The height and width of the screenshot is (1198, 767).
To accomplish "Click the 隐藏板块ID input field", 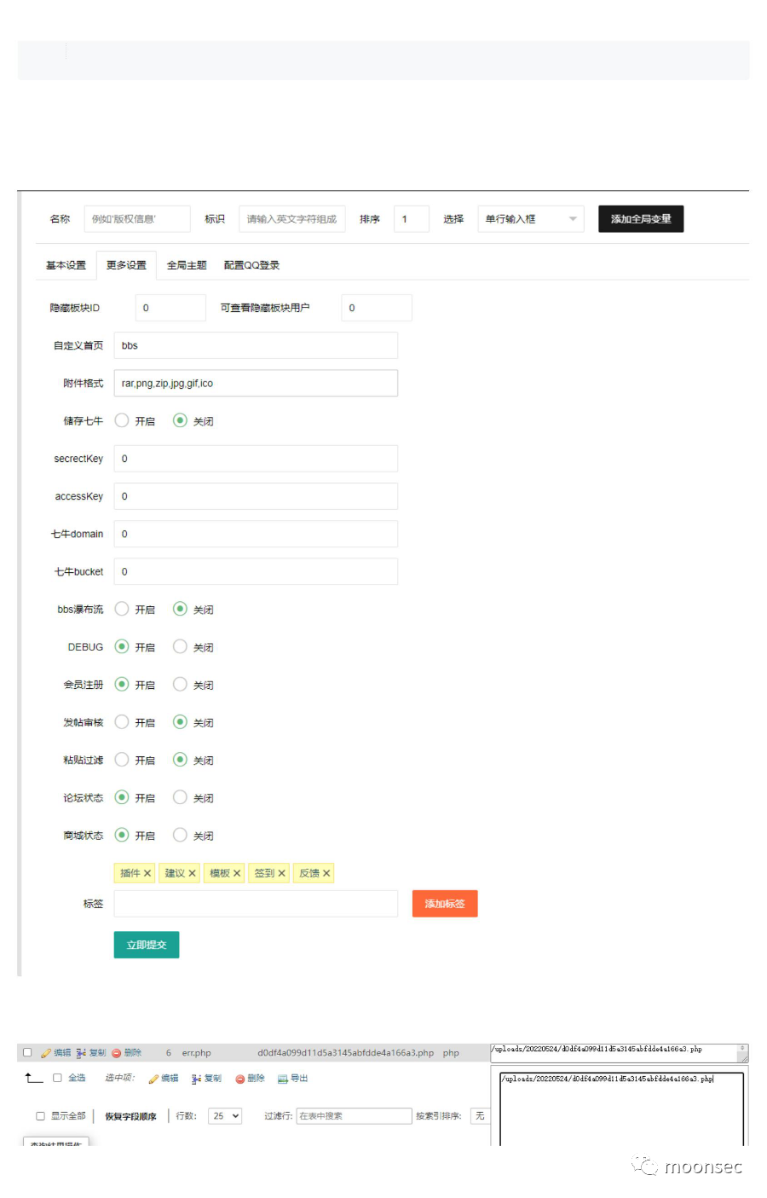I will click(x=170, y=308).
